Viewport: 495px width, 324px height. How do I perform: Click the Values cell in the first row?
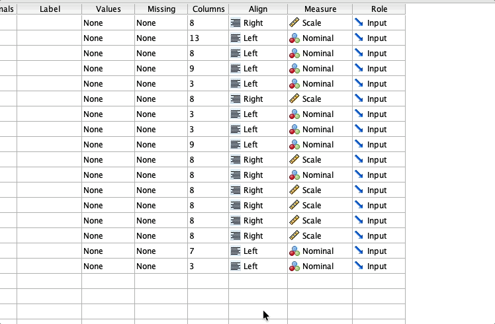tap(108, 22)
